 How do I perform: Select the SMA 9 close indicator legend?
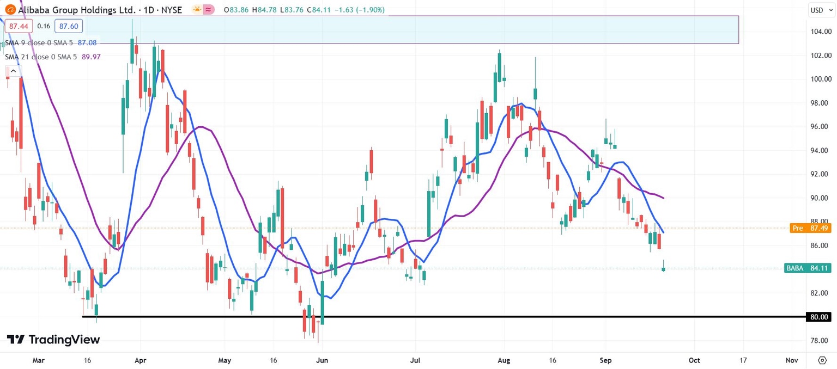40,42
